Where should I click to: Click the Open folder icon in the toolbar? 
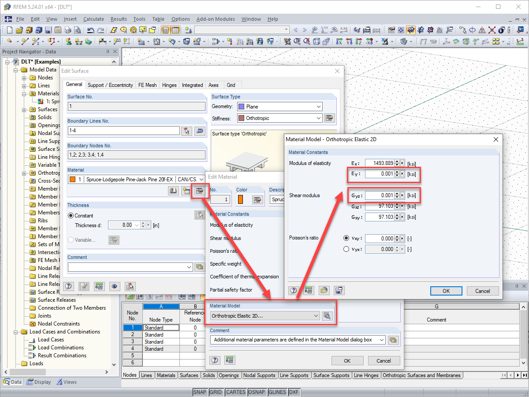point(19,30)
